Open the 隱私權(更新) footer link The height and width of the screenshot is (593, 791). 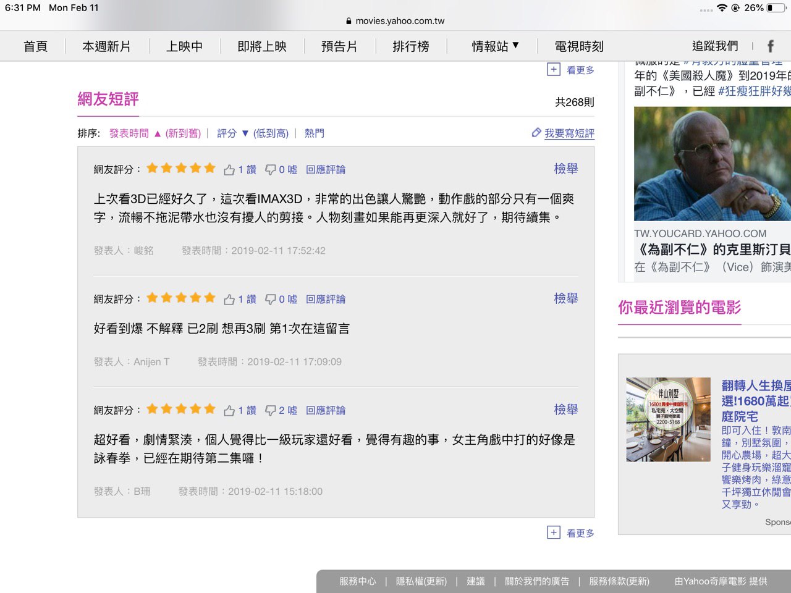coord(421,581)
